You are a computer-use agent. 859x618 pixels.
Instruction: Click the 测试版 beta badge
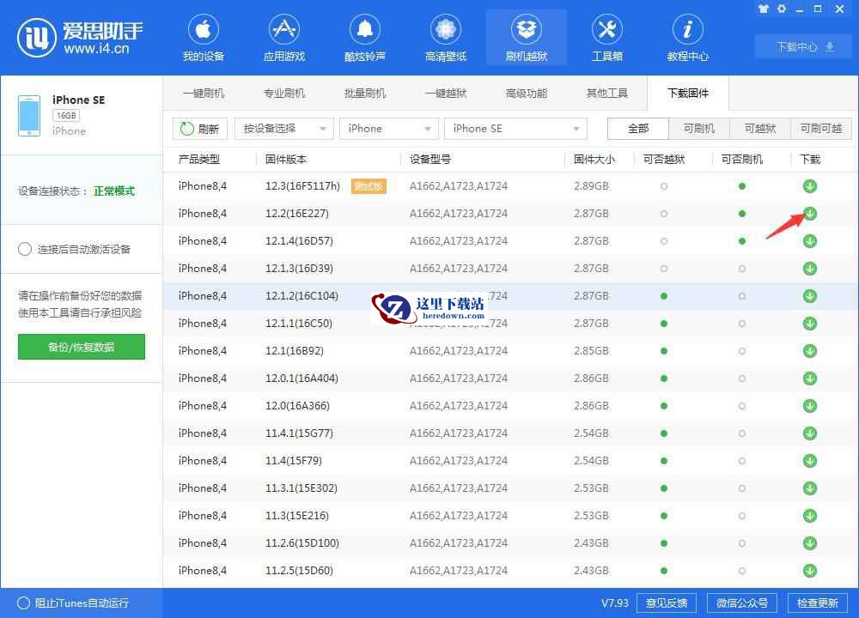pos(369,186)
